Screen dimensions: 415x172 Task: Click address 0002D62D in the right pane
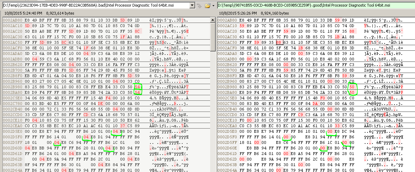click(227, 159)
